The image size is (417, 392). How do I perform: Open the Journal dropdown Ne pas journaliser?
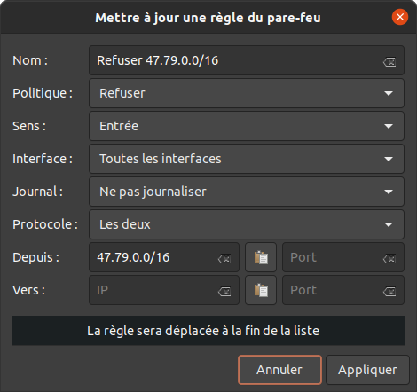(x=247, y=192)
